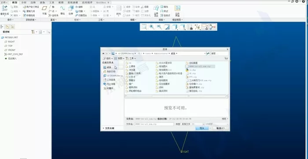
Task: Switch to the KeyShot 9 ribbon tab
Action: coord(103,2)
